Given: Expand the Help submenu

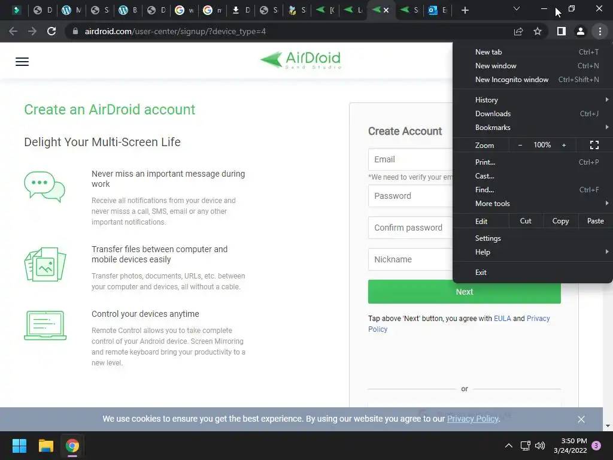Looking at the screenshot, I should pyautogui.click(x=532, y=252).
